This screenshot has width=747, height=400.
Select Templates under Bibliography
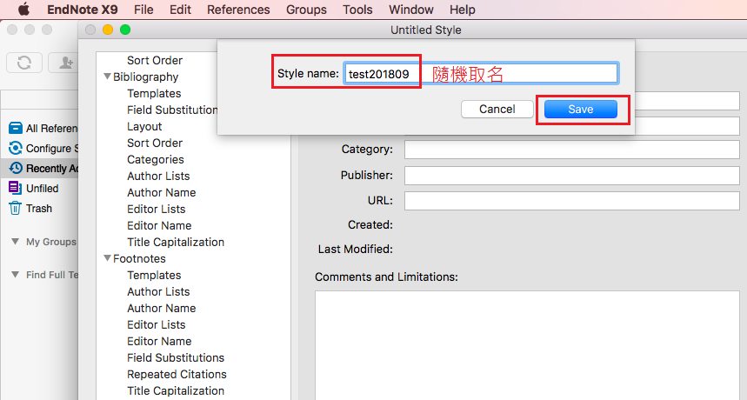click(x=154, y=93)
